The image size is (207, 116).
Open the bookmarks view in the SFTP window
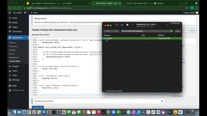[x=122, y=25]
